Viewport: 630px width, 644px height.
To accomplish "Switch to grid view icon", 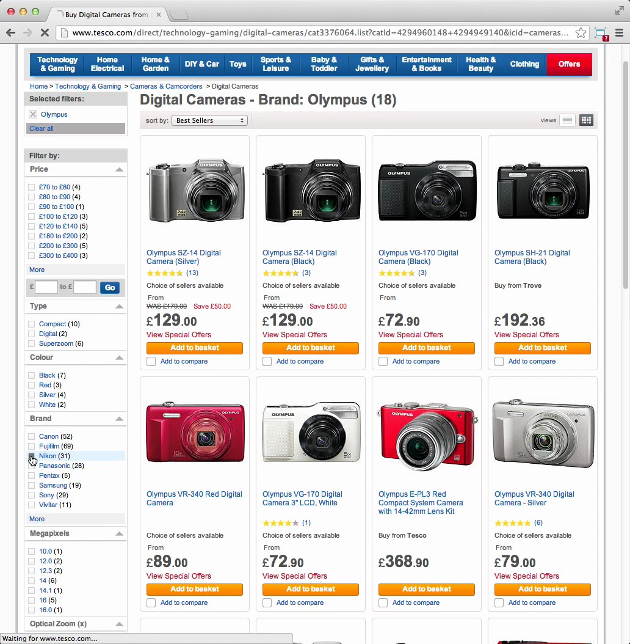I will 586,120.
